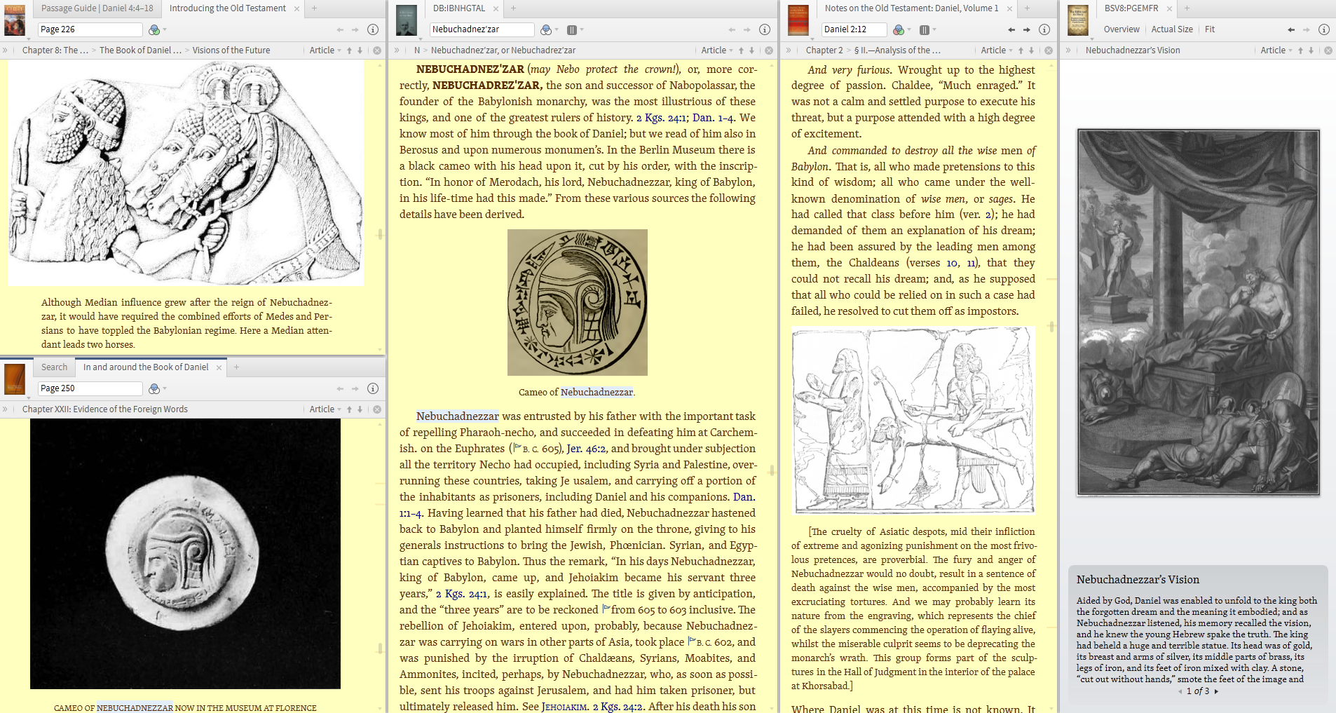The image size is (1336, 713).
Task: Open the Dan. 1–4 reference link
Action: click(x=712, y=118)
